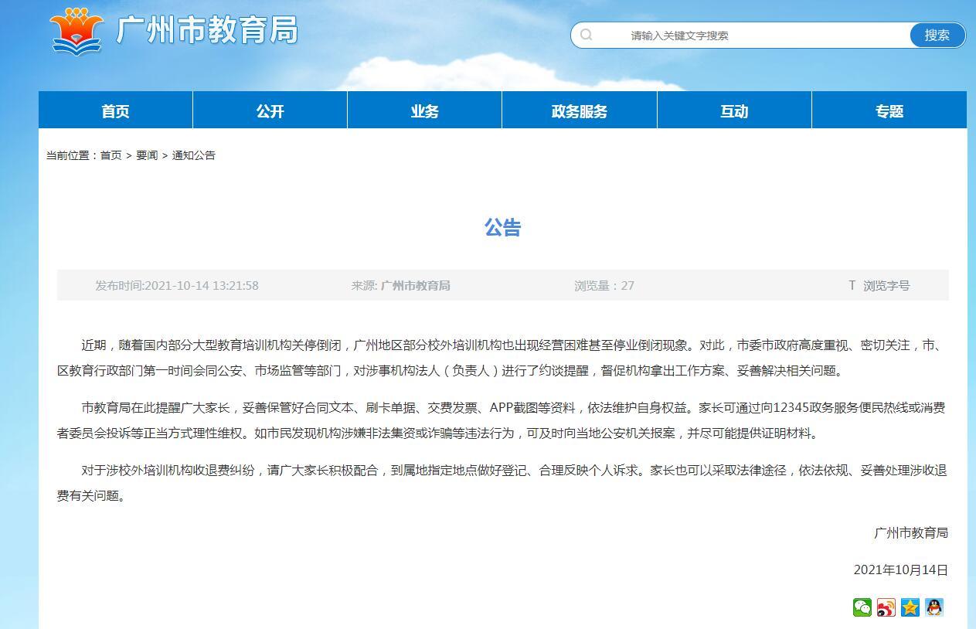The height and width of the screenshot is (629, 976).
Task: Click the magnifier icon in search box
Action: (587, 35)
